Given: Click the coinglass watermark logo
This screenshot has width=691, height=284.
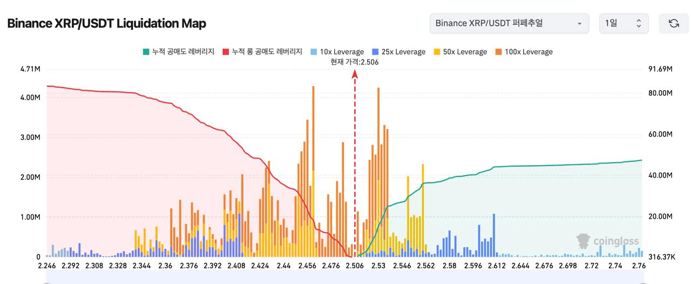Looking at the screenshot, I should click(607, 241).
